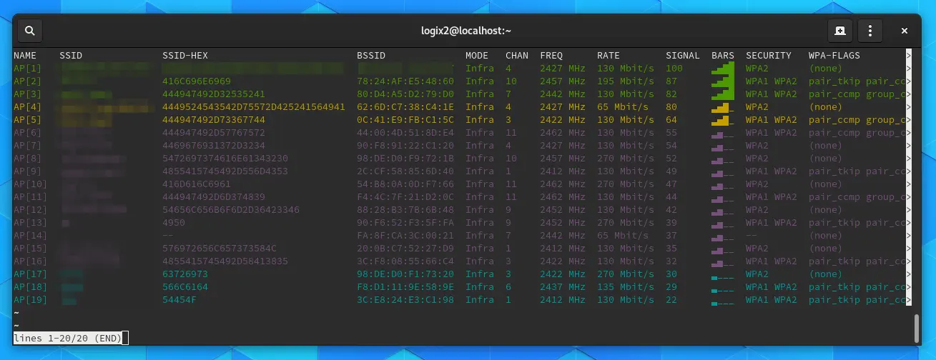
Task: Select the AP[19] row name
Action: pos(31,300)
